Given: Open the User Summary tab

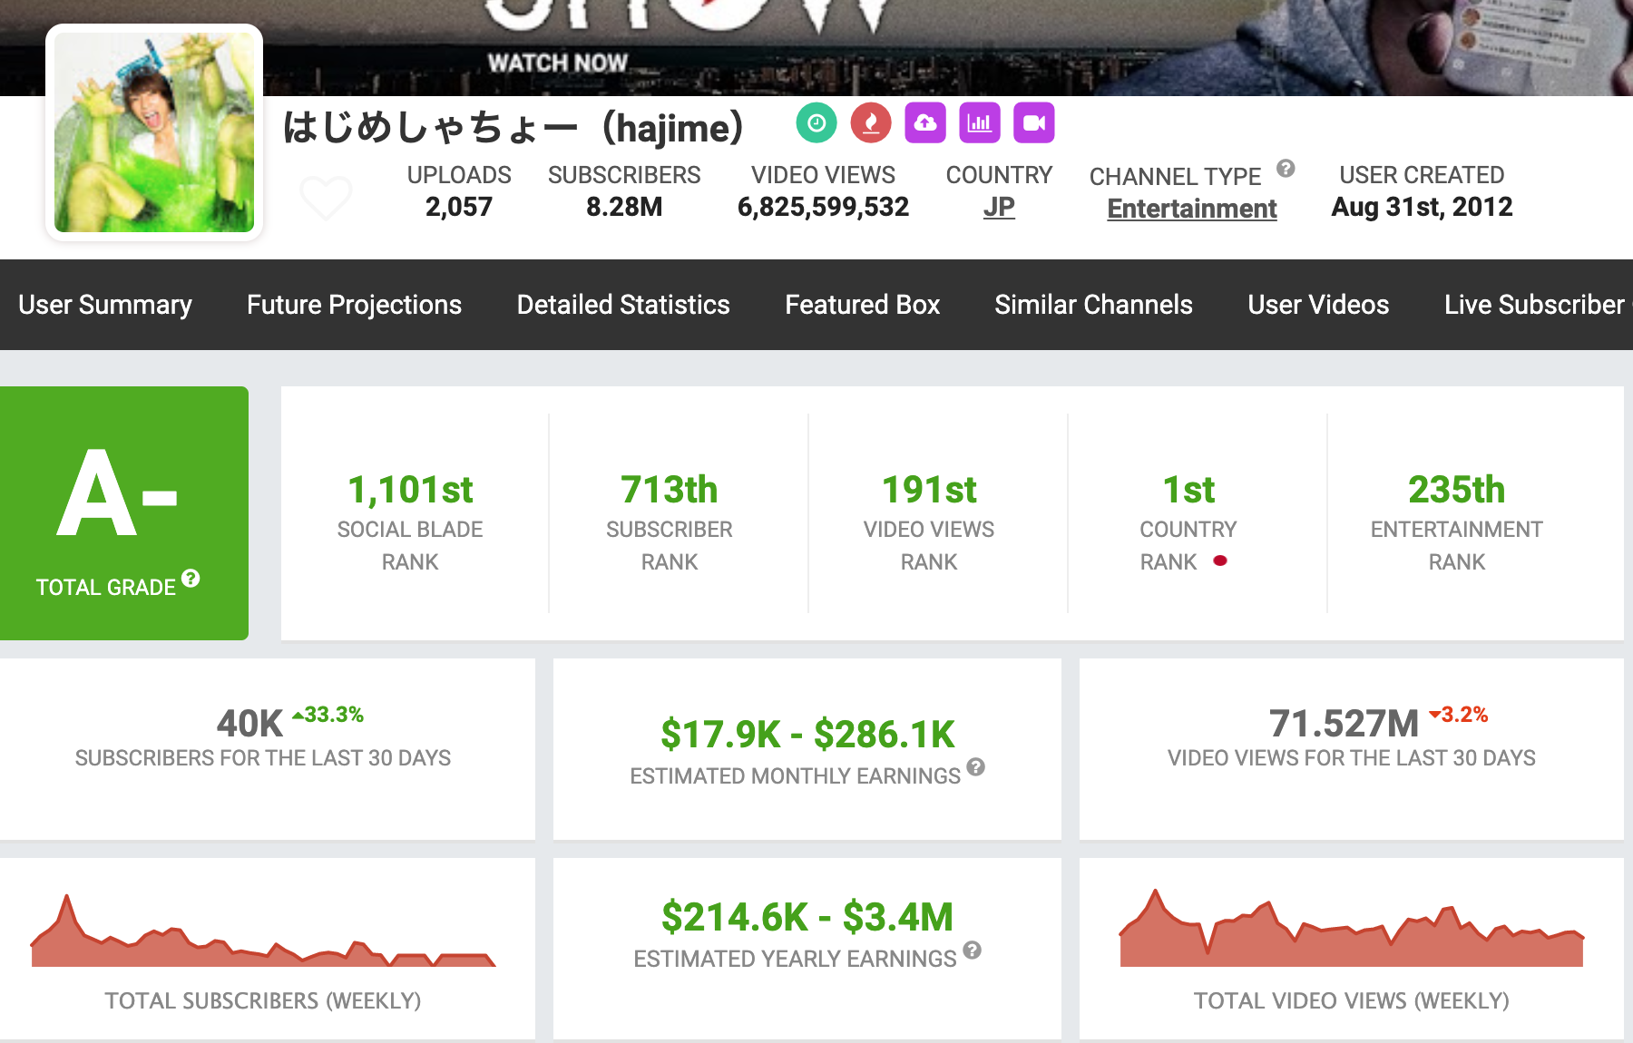Looking at the screenshot, I should click(x=105, y=305).
